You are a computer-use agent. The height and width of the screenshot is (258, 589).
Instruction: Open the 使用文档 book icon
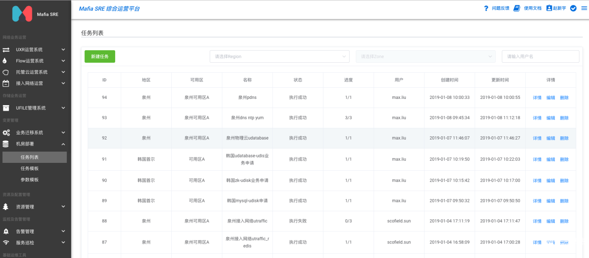517,8
